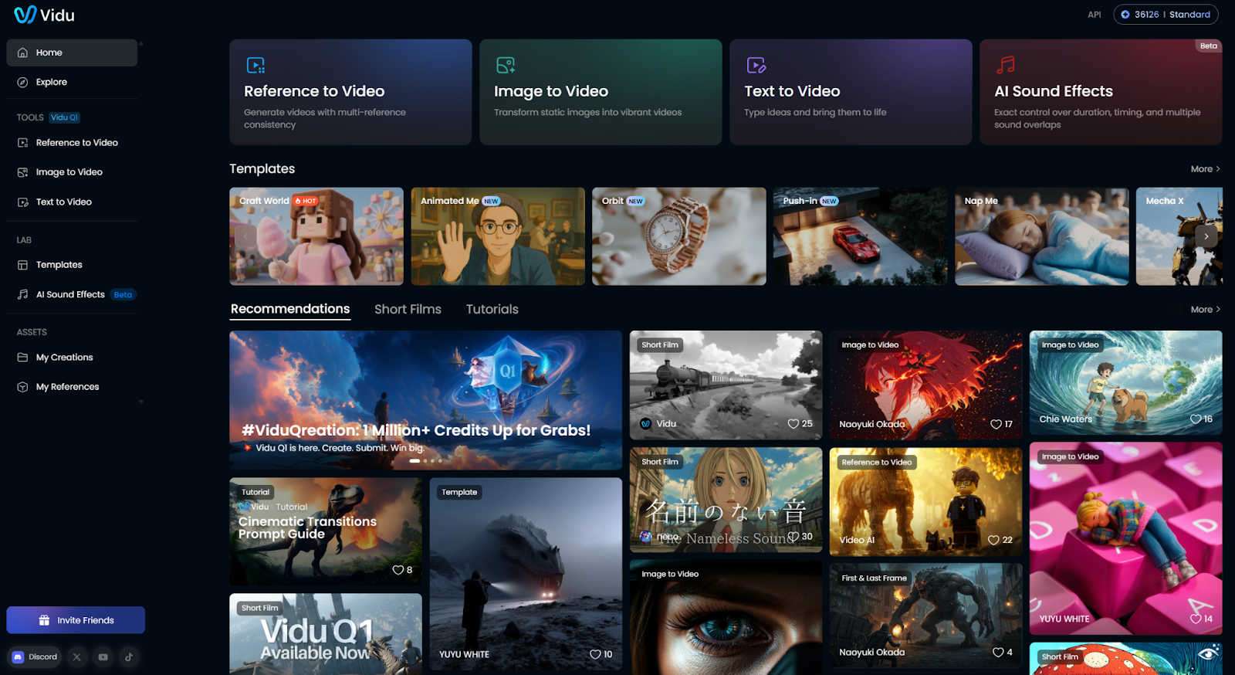Click the Image to Video card icon
Viewport: 1235px width, 675px height.
(x=506, y=65)
